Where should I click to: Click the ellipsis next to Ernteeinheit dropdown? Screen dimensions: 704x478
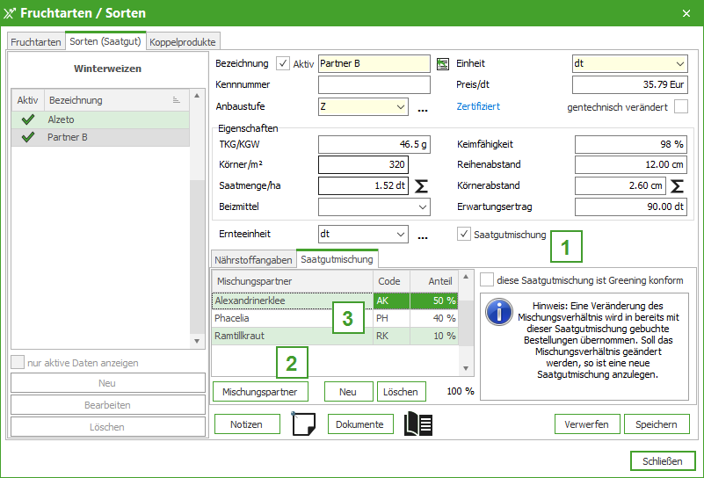pyautogui.click(x=422, y=236)
